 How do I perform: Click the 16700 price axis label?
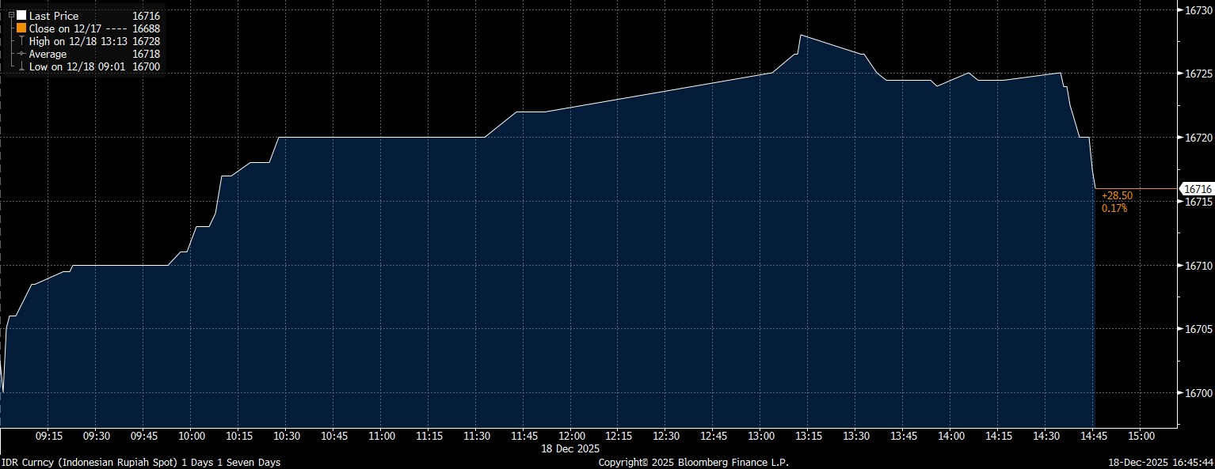pos(1196,393)
